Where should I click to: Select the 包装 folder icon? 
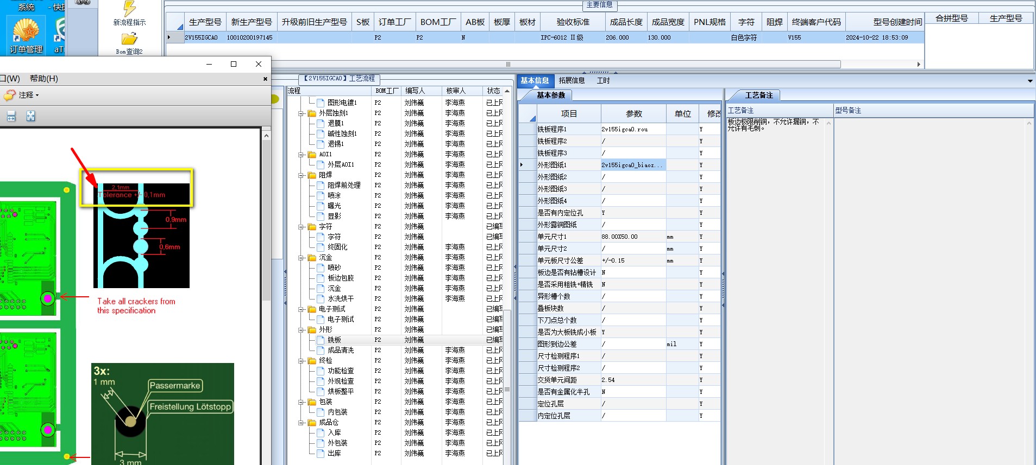(312, 402)
